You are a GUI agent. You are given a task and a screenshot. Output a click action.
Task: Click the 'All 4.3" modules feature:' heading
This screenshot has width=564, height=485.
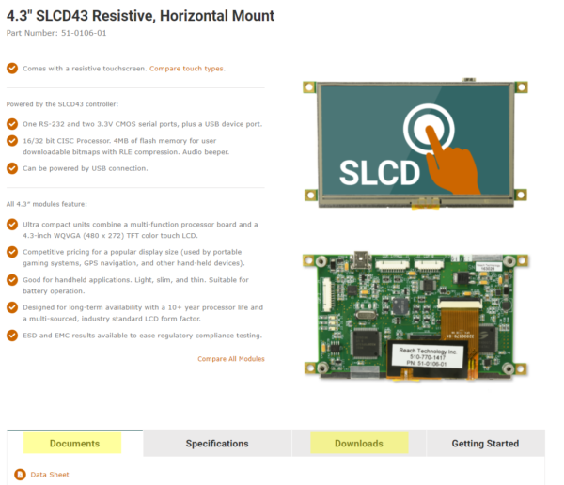pyautogui.click(x=47, y=204)
